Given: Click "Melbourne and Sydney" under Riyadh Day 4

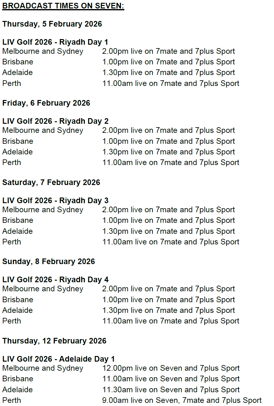Looking at the screenshot, I should click(x=43, y=289).
